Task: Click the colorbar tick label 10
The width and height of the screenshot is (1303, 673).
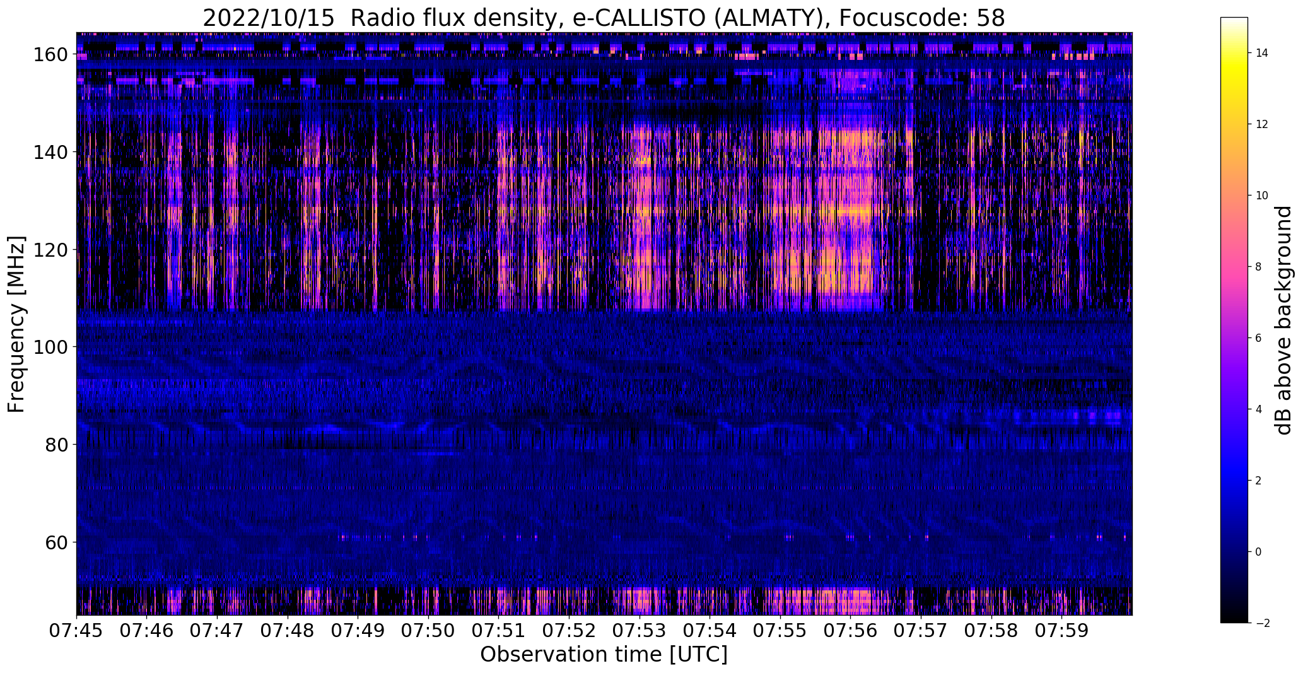Action: pyautogui.click(x=1262, y=196)
